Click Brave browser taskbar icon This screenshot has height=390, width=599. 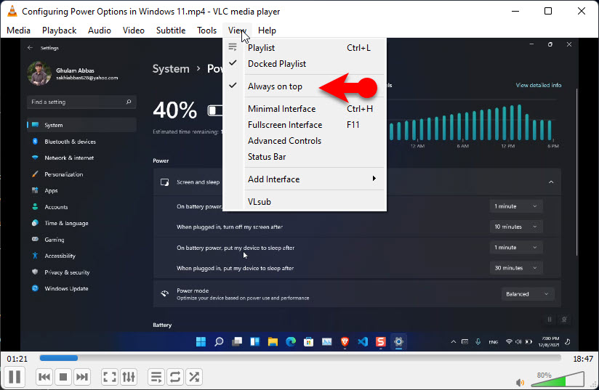click(345, 341)
